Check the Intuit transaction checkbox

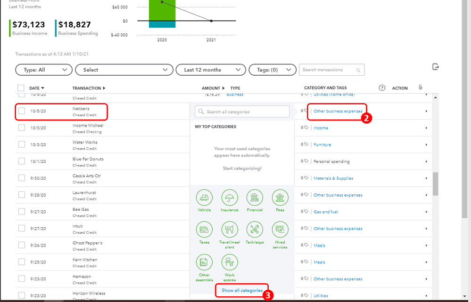coord(22,228)
